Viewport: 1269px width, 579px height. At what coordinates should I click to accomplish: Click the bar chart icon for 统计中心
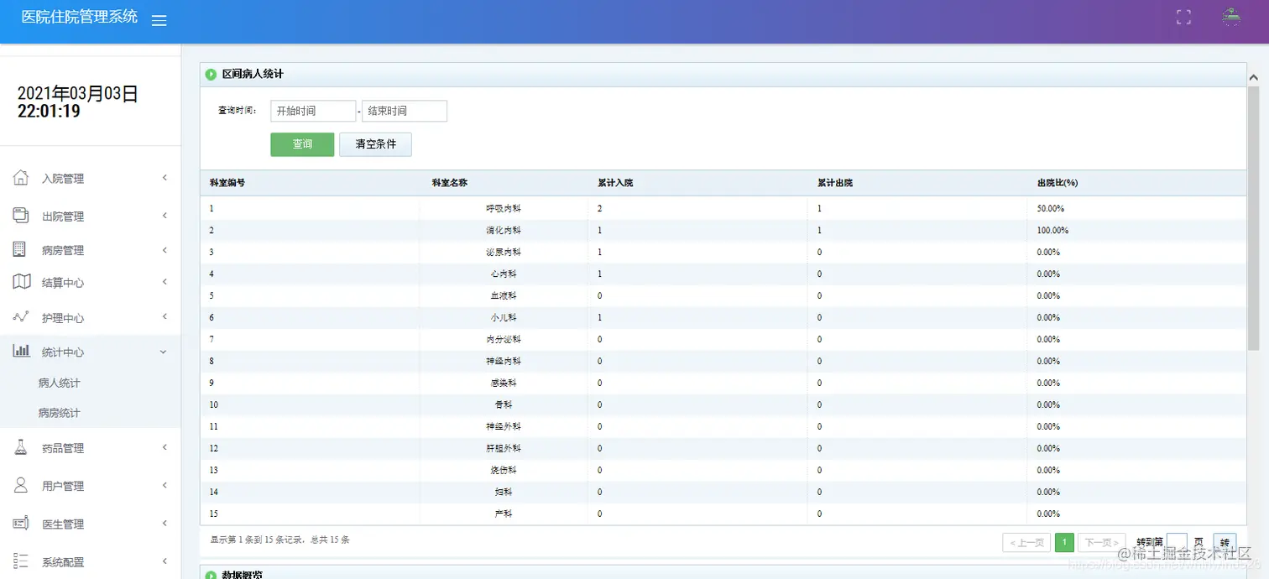coord(22,351)
